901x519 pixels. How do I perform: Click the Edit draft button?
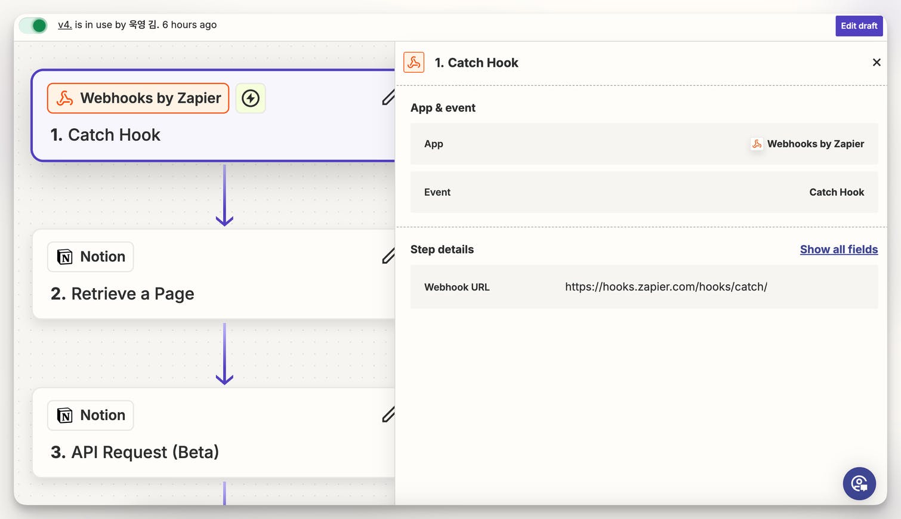click(x=859, y=26)
